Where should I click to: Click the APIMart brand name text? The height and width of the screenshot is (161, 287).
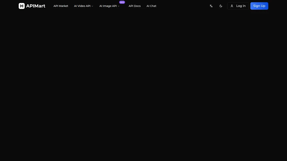(36, 6)
